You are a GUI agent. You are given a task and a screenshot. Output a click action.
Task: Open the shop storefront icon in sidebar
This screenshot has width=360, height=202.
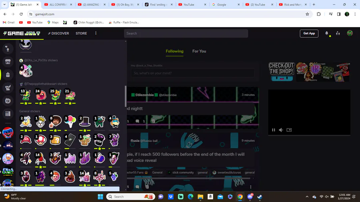(8, 61)
